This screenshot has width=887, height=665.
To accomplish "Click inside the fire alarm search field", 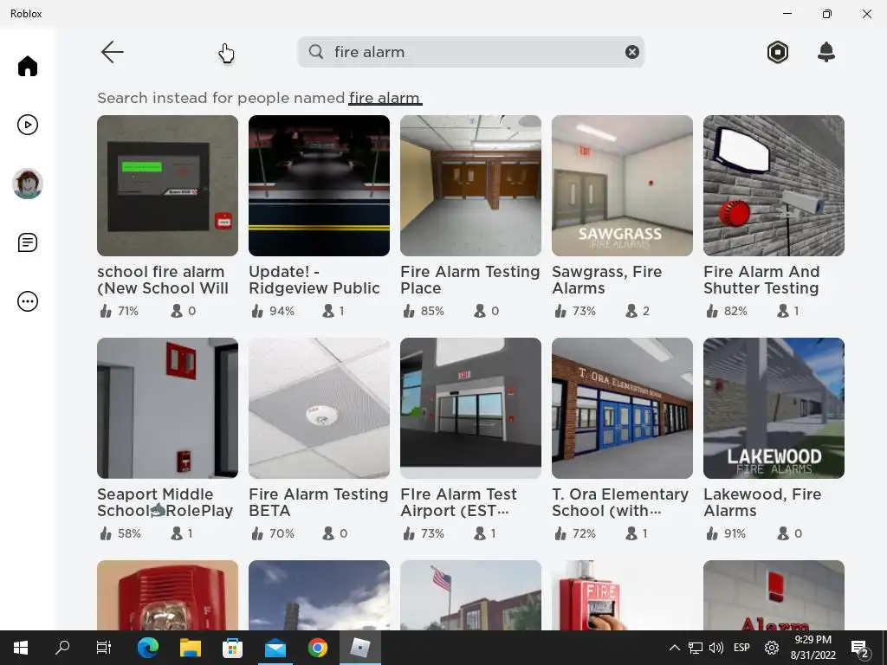I will coord(471,52).
